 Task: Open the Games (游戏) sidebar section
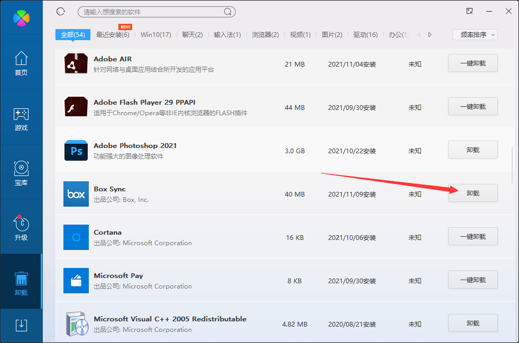(x=21, y=119)
